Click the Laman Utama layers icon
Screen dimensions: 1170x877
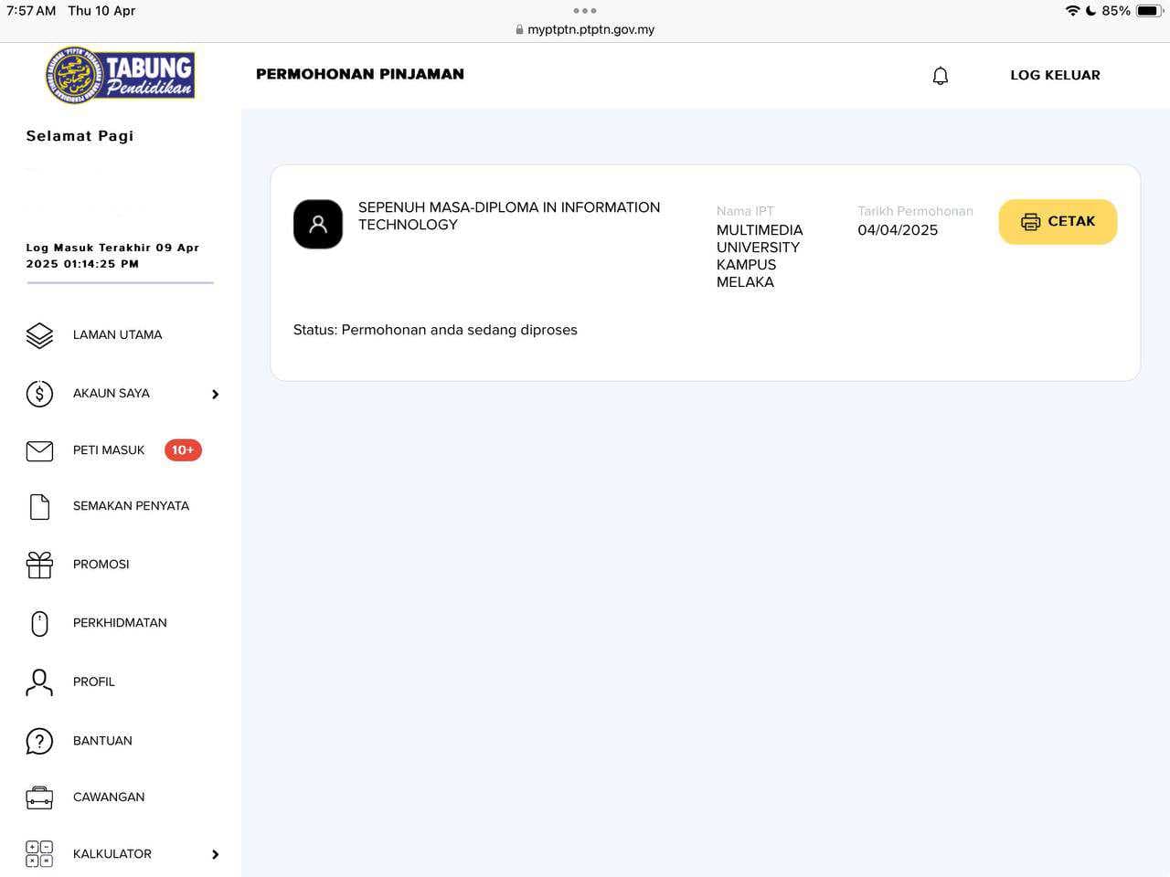tap(39, 335)
